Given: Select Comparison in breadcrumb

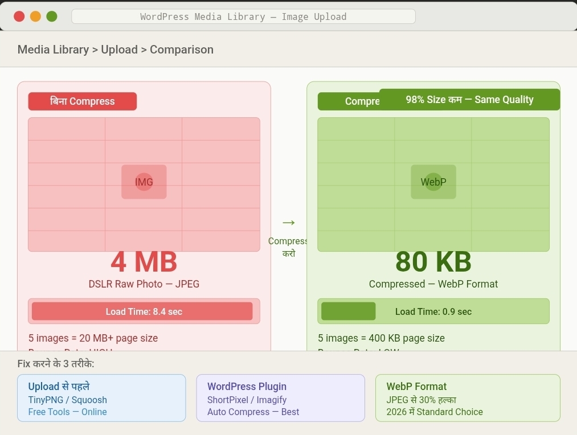Looking at the screenshot, I should click(182, 50).
